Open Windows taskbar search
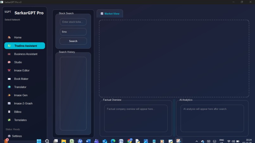The width and height of the screenshot is (255, 143). click(x=47, y=141)
